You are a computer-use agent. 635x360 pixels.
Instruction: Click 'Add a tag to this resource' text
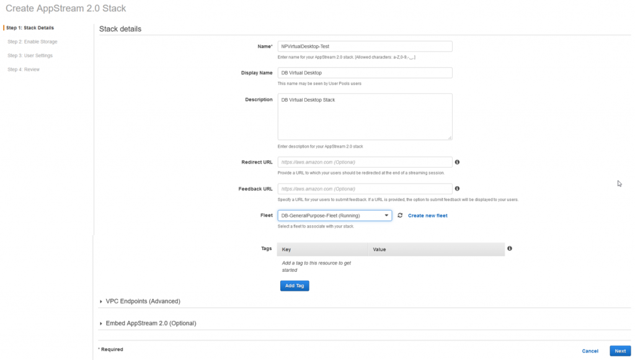316,266
